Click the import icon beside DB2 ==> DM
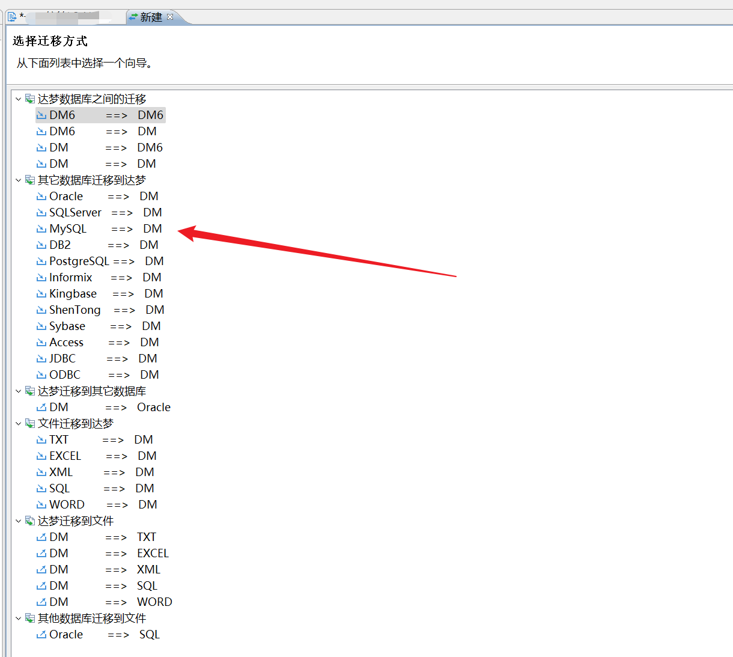This screenshot has height=657, width=733. tap(41, 245)
